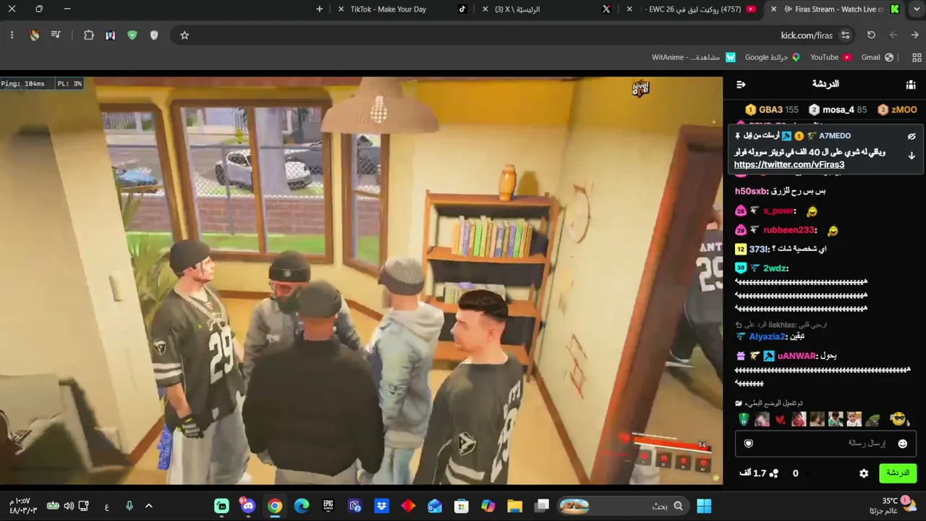Click the zMOO leaderboard entry
The image size is (926, 521).
[897, 110]
